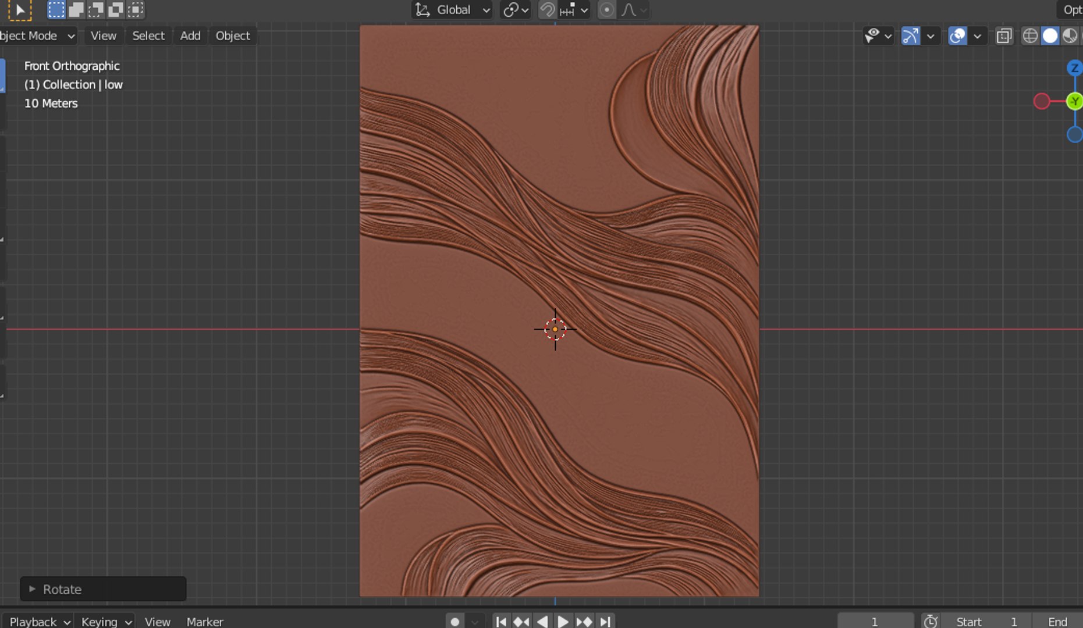Open the Playback dropdown
The image size is (1083, 628).
pos(39,622)
